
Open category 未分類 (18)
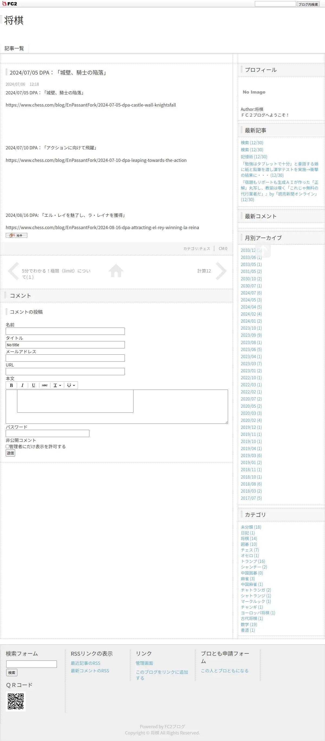(251, 527)
